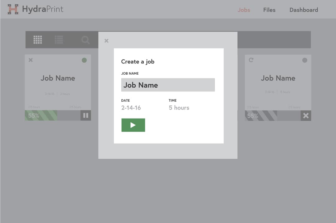
Task: Open the Jobs tab
Action: pos(244,10)
